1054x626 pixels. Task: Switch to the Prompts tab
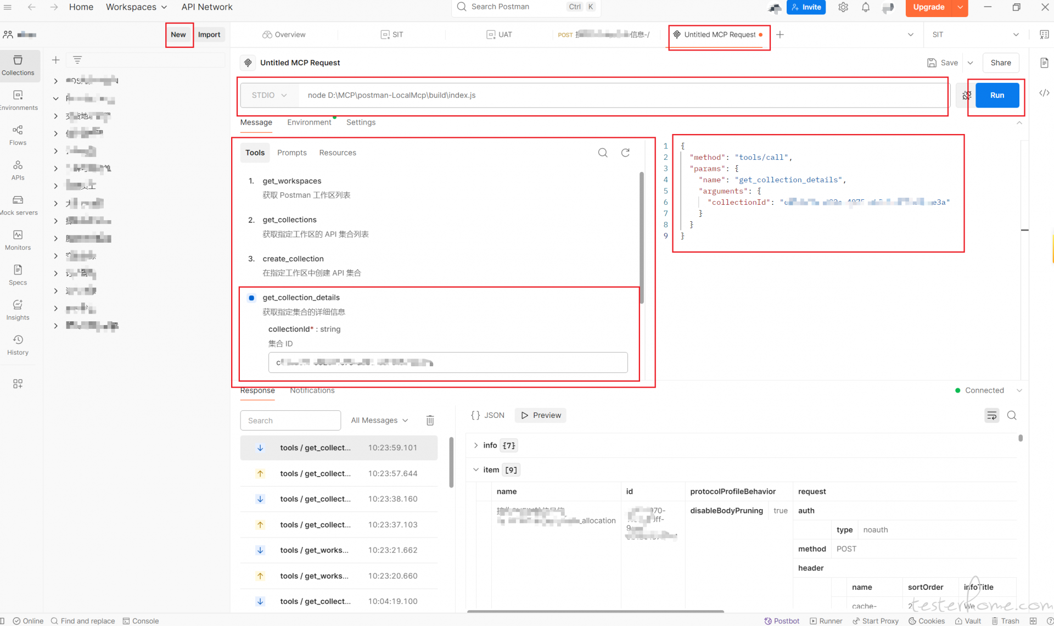291,153
